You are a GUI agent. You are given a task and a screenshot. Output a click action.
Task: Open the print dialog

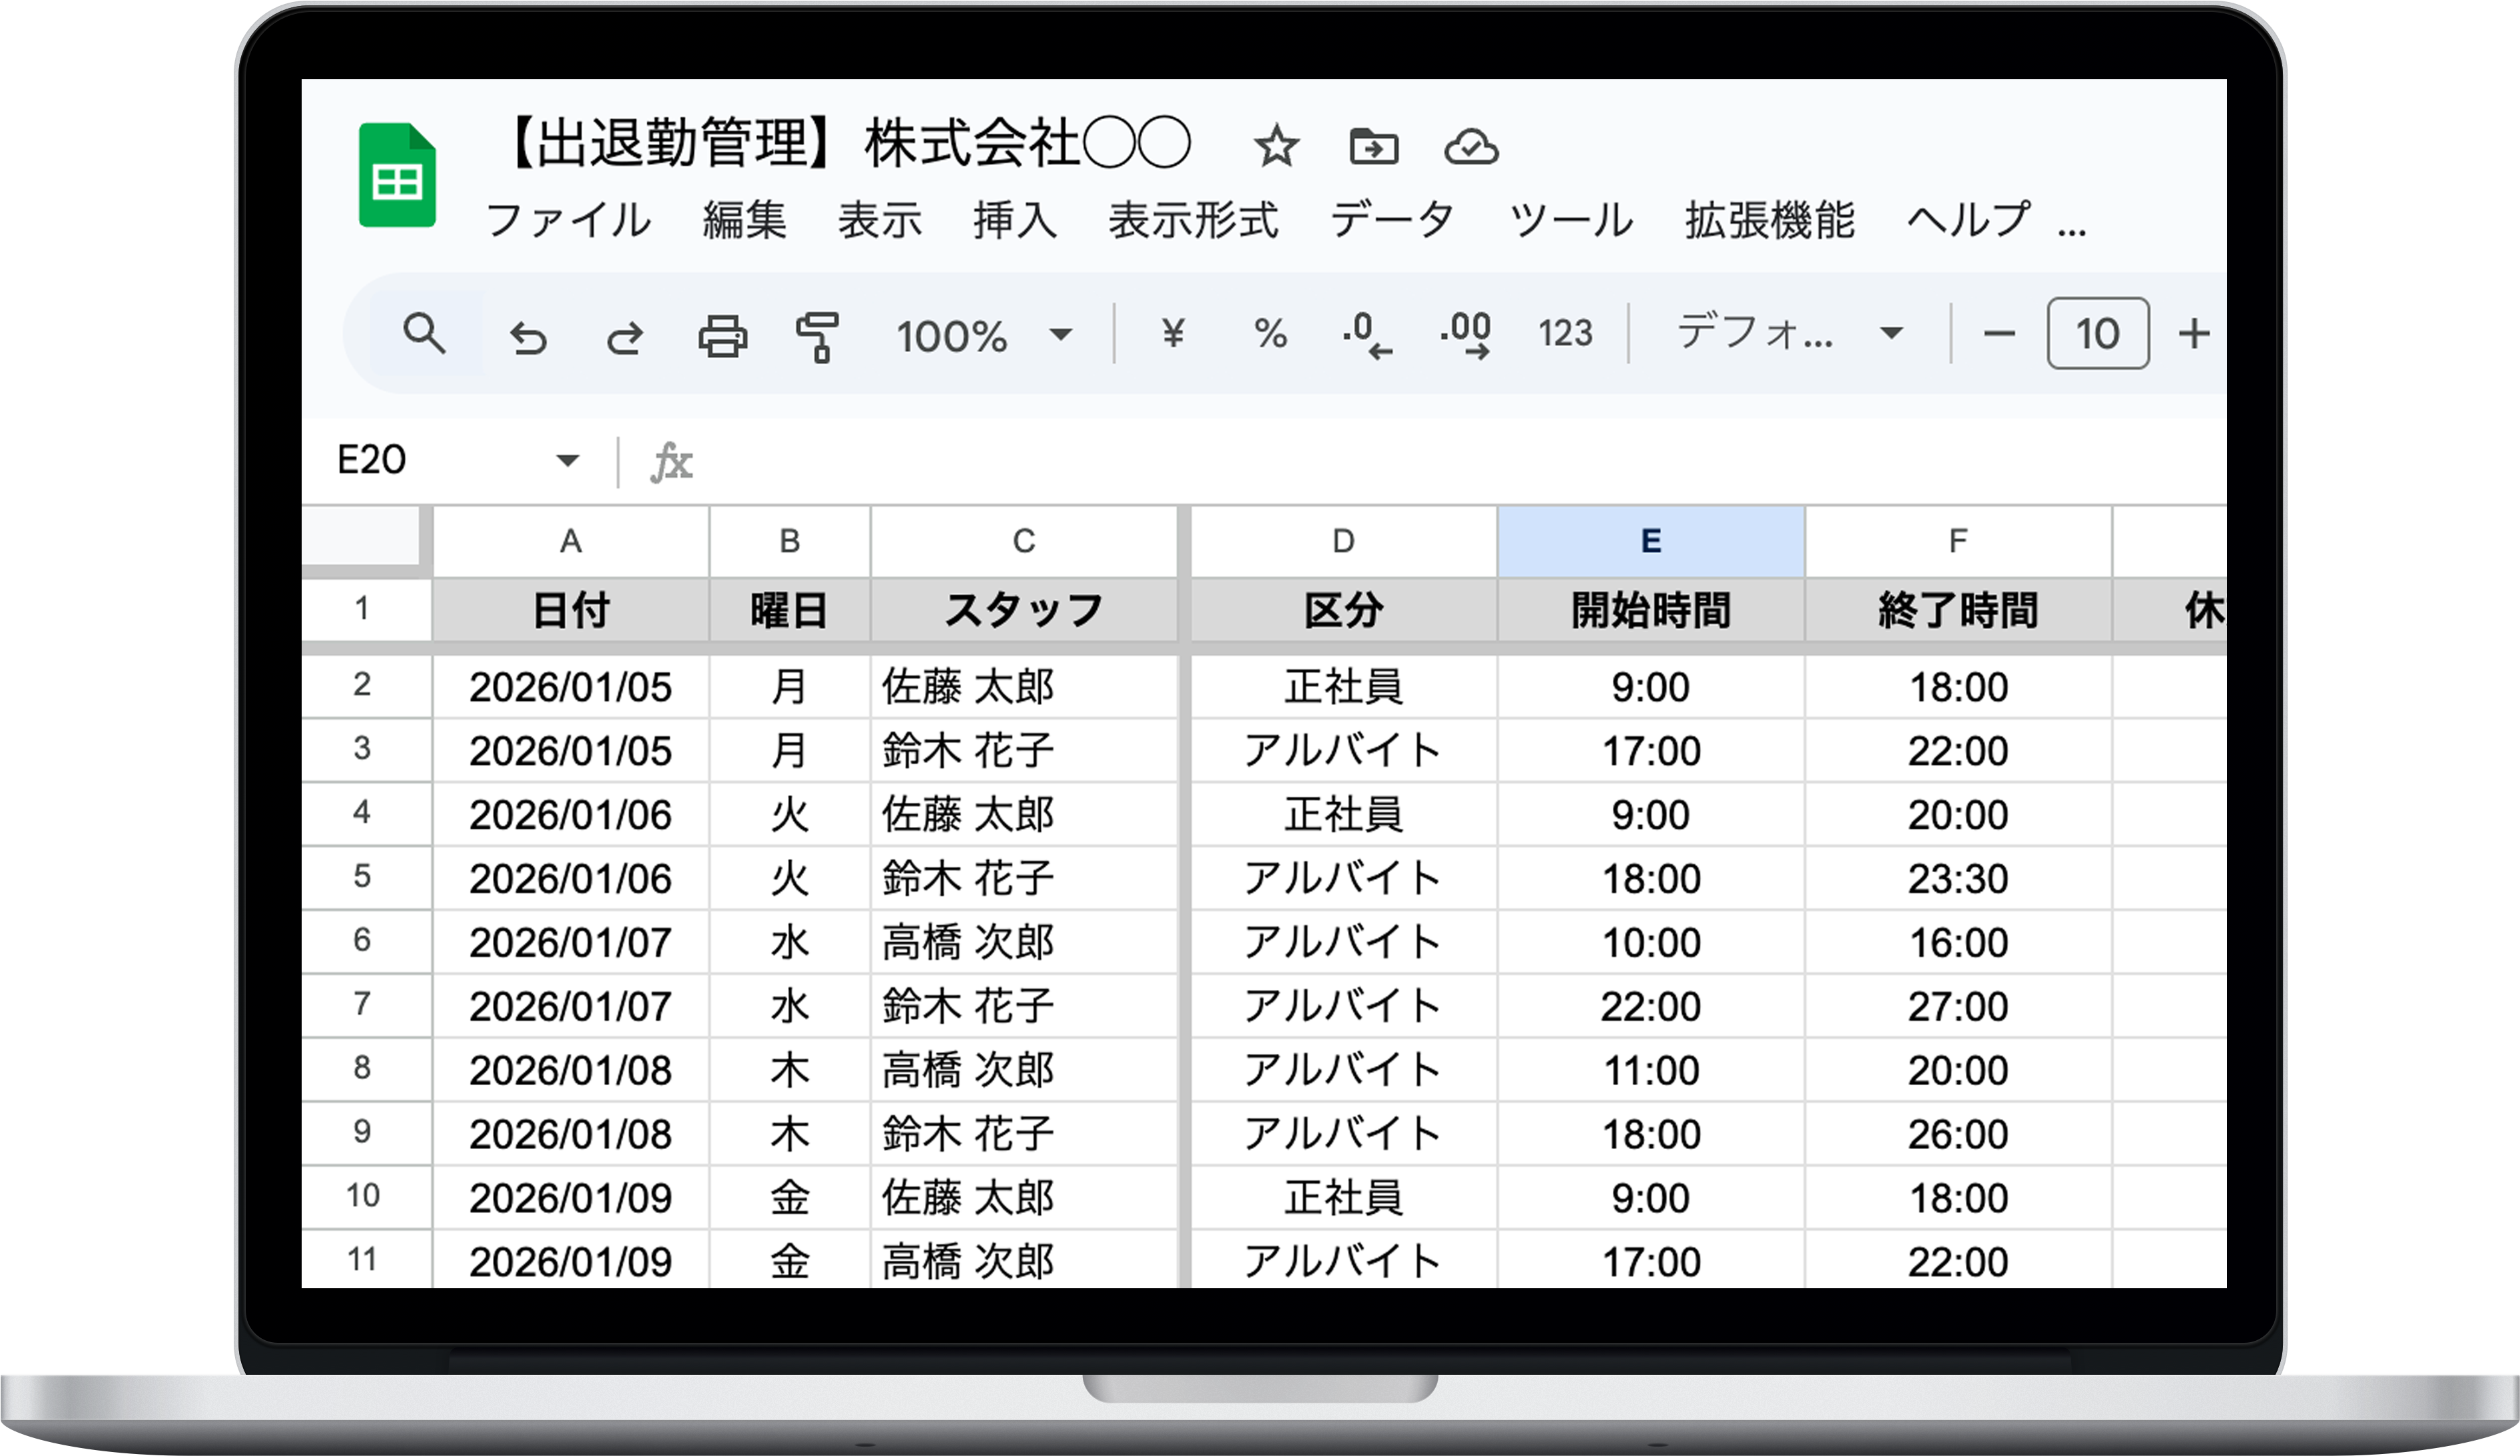click(724, 336)
